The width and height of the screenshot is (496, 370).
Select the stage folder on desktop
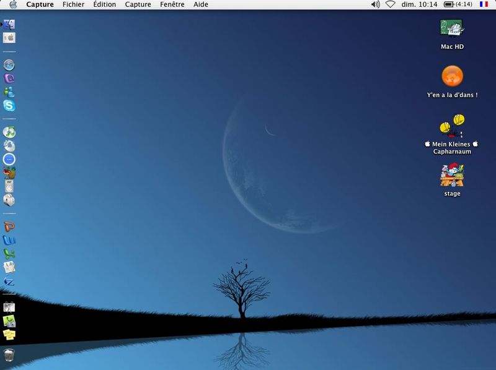pos(452,180)
